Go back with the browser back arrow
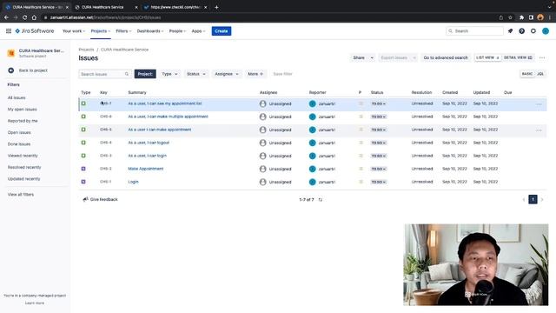Image resolution: width=556 pixels, height=313 pixels. click(6, 17)
